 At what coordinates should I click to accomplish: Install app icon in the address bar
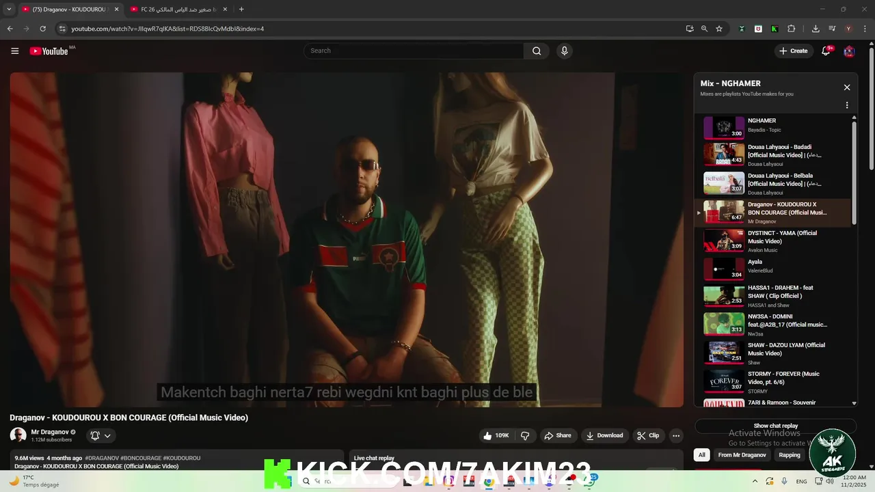(x=689, y=29)
